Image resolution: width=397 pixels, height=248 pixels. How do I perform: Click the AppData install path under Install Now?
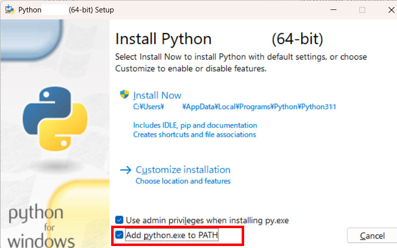tap(234, 106)
